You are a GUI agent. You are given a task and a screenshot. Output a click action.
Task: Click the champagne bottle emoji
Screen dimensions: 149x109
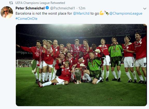[x=106, y=13]
